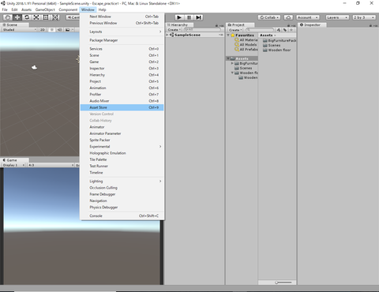Open Layouts submenu in Window menu

[122, 32]
